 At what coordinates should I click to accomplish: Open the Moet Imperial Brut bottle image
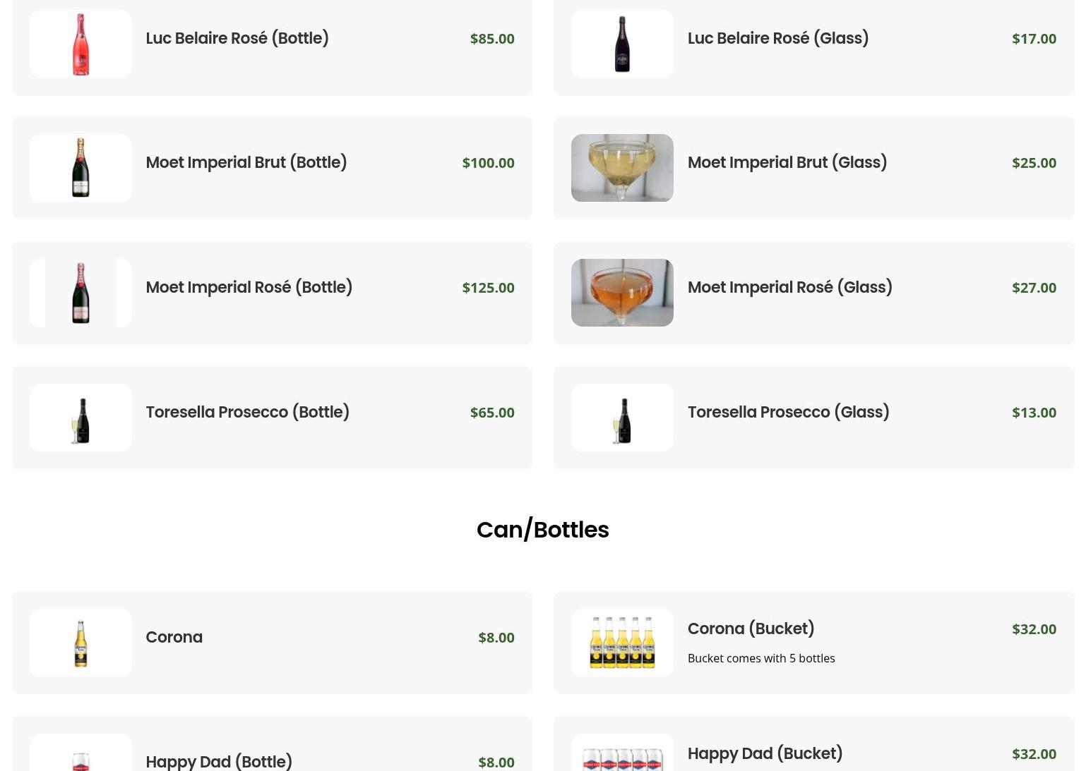pos(80,168)
